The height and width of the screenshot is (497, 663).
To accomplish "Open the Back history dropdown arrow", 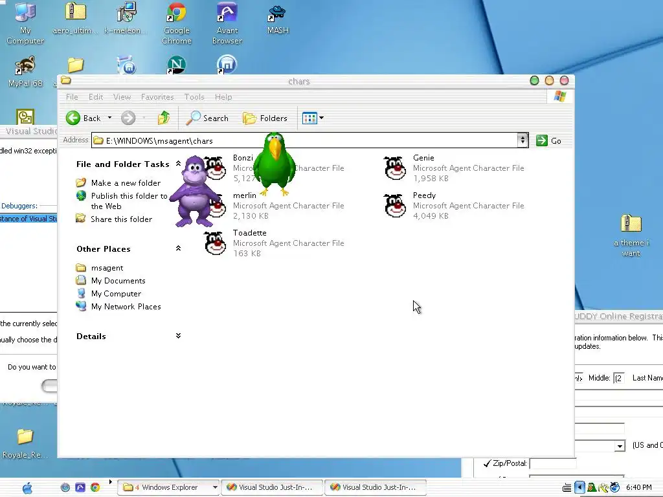I will click(109, 118).
